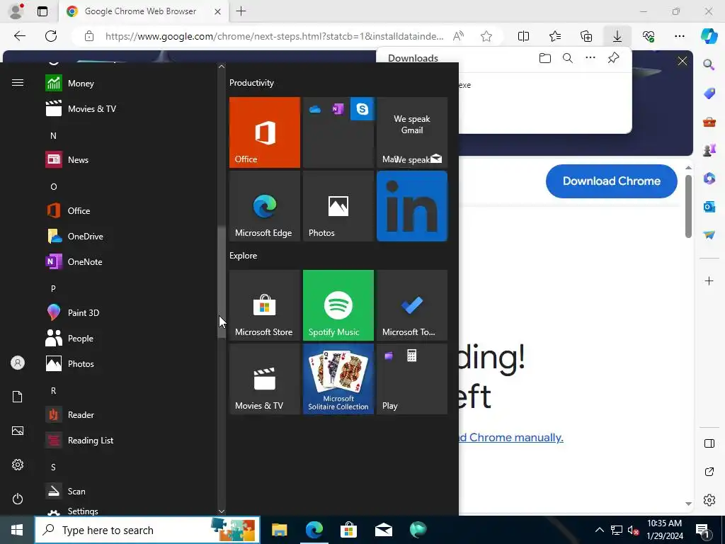
Task: Open the Play folder tile
Action: tap(412, 379)
